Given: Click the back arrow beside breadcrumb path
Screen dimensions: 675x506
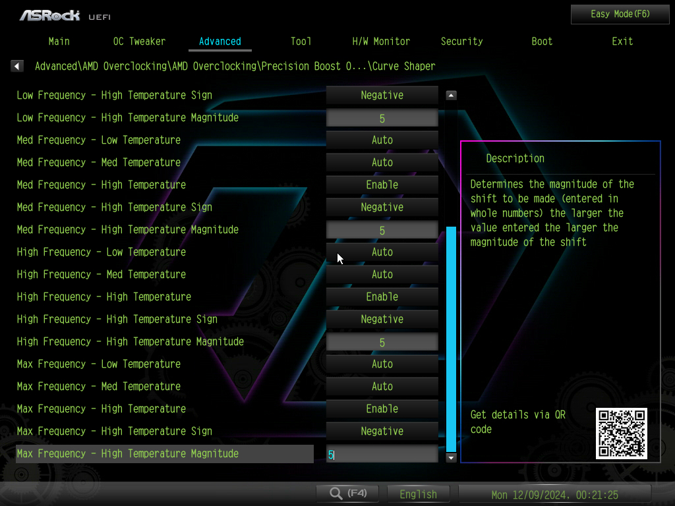Looking at the screenshot, I should (x=16, y=66).
